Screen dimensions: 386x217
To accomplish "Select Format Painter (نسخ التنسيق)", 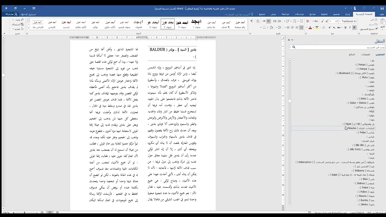I will click(369, 29).
